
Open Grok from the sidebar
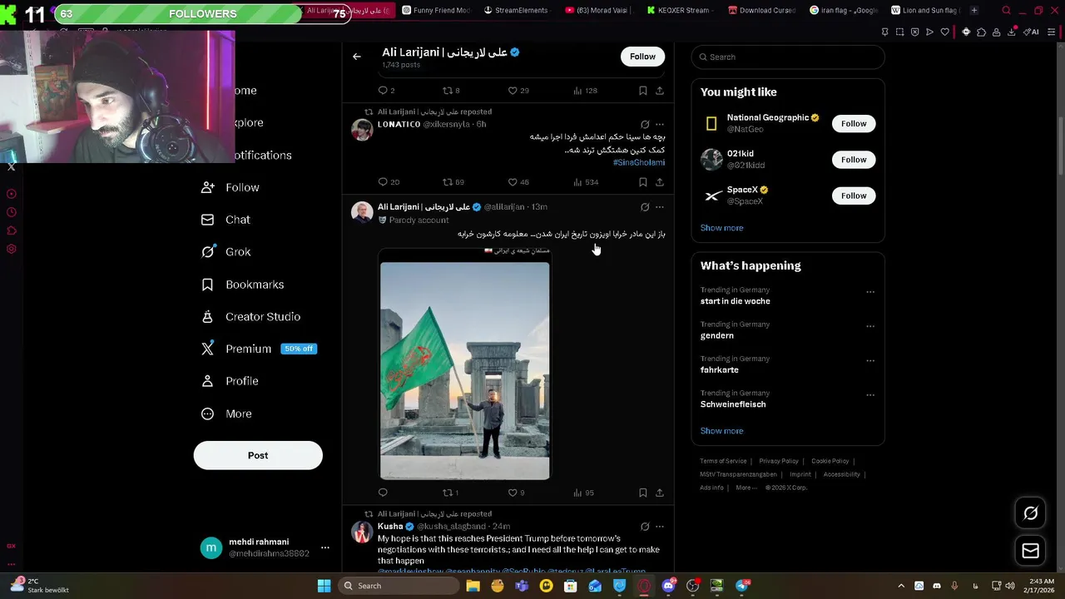225,252
